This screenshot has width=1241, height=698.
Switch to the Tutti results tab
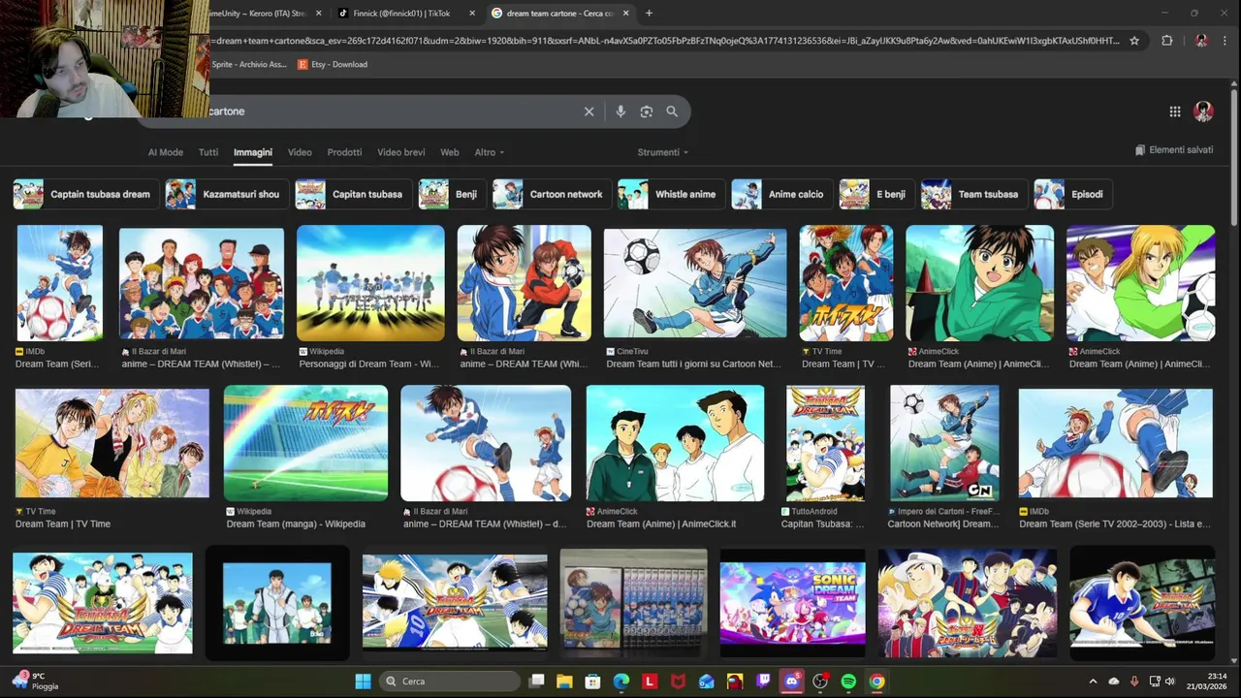[208, 152]
